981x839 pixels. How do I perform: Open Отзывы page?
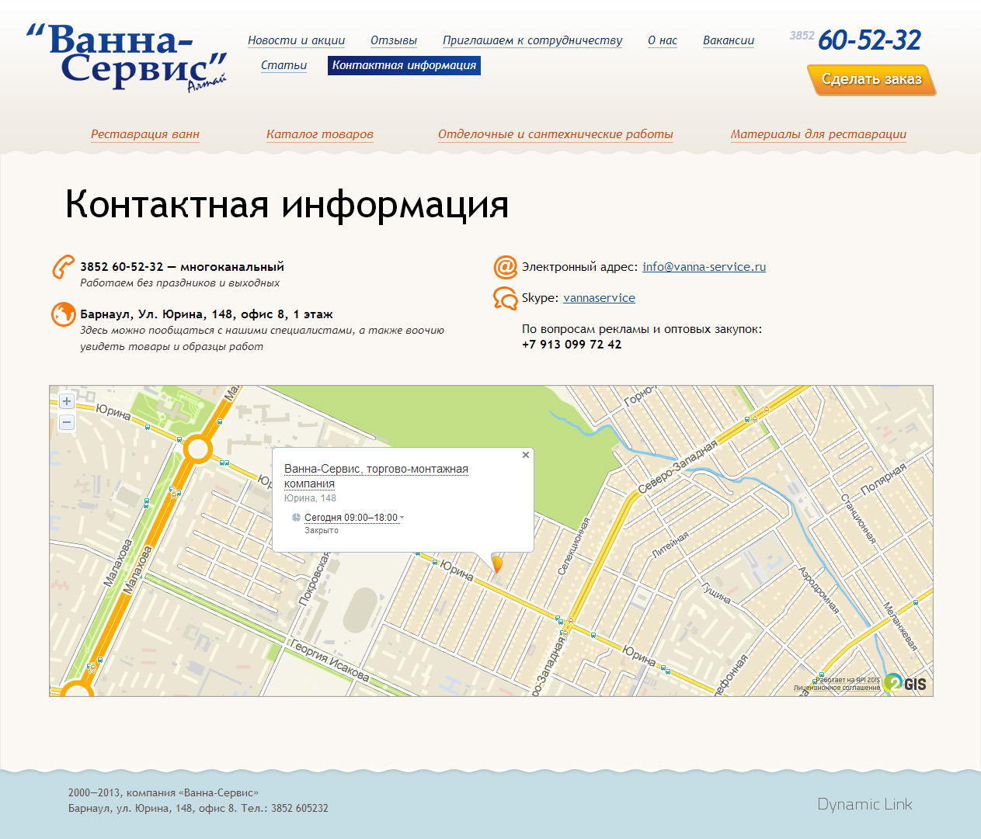(x=394, y=40)
